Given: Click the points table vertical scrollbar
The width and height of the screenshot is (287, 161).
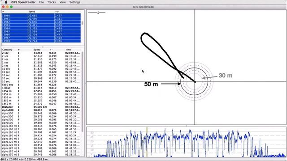Looking at the screenshot, I should coord(83,23).
